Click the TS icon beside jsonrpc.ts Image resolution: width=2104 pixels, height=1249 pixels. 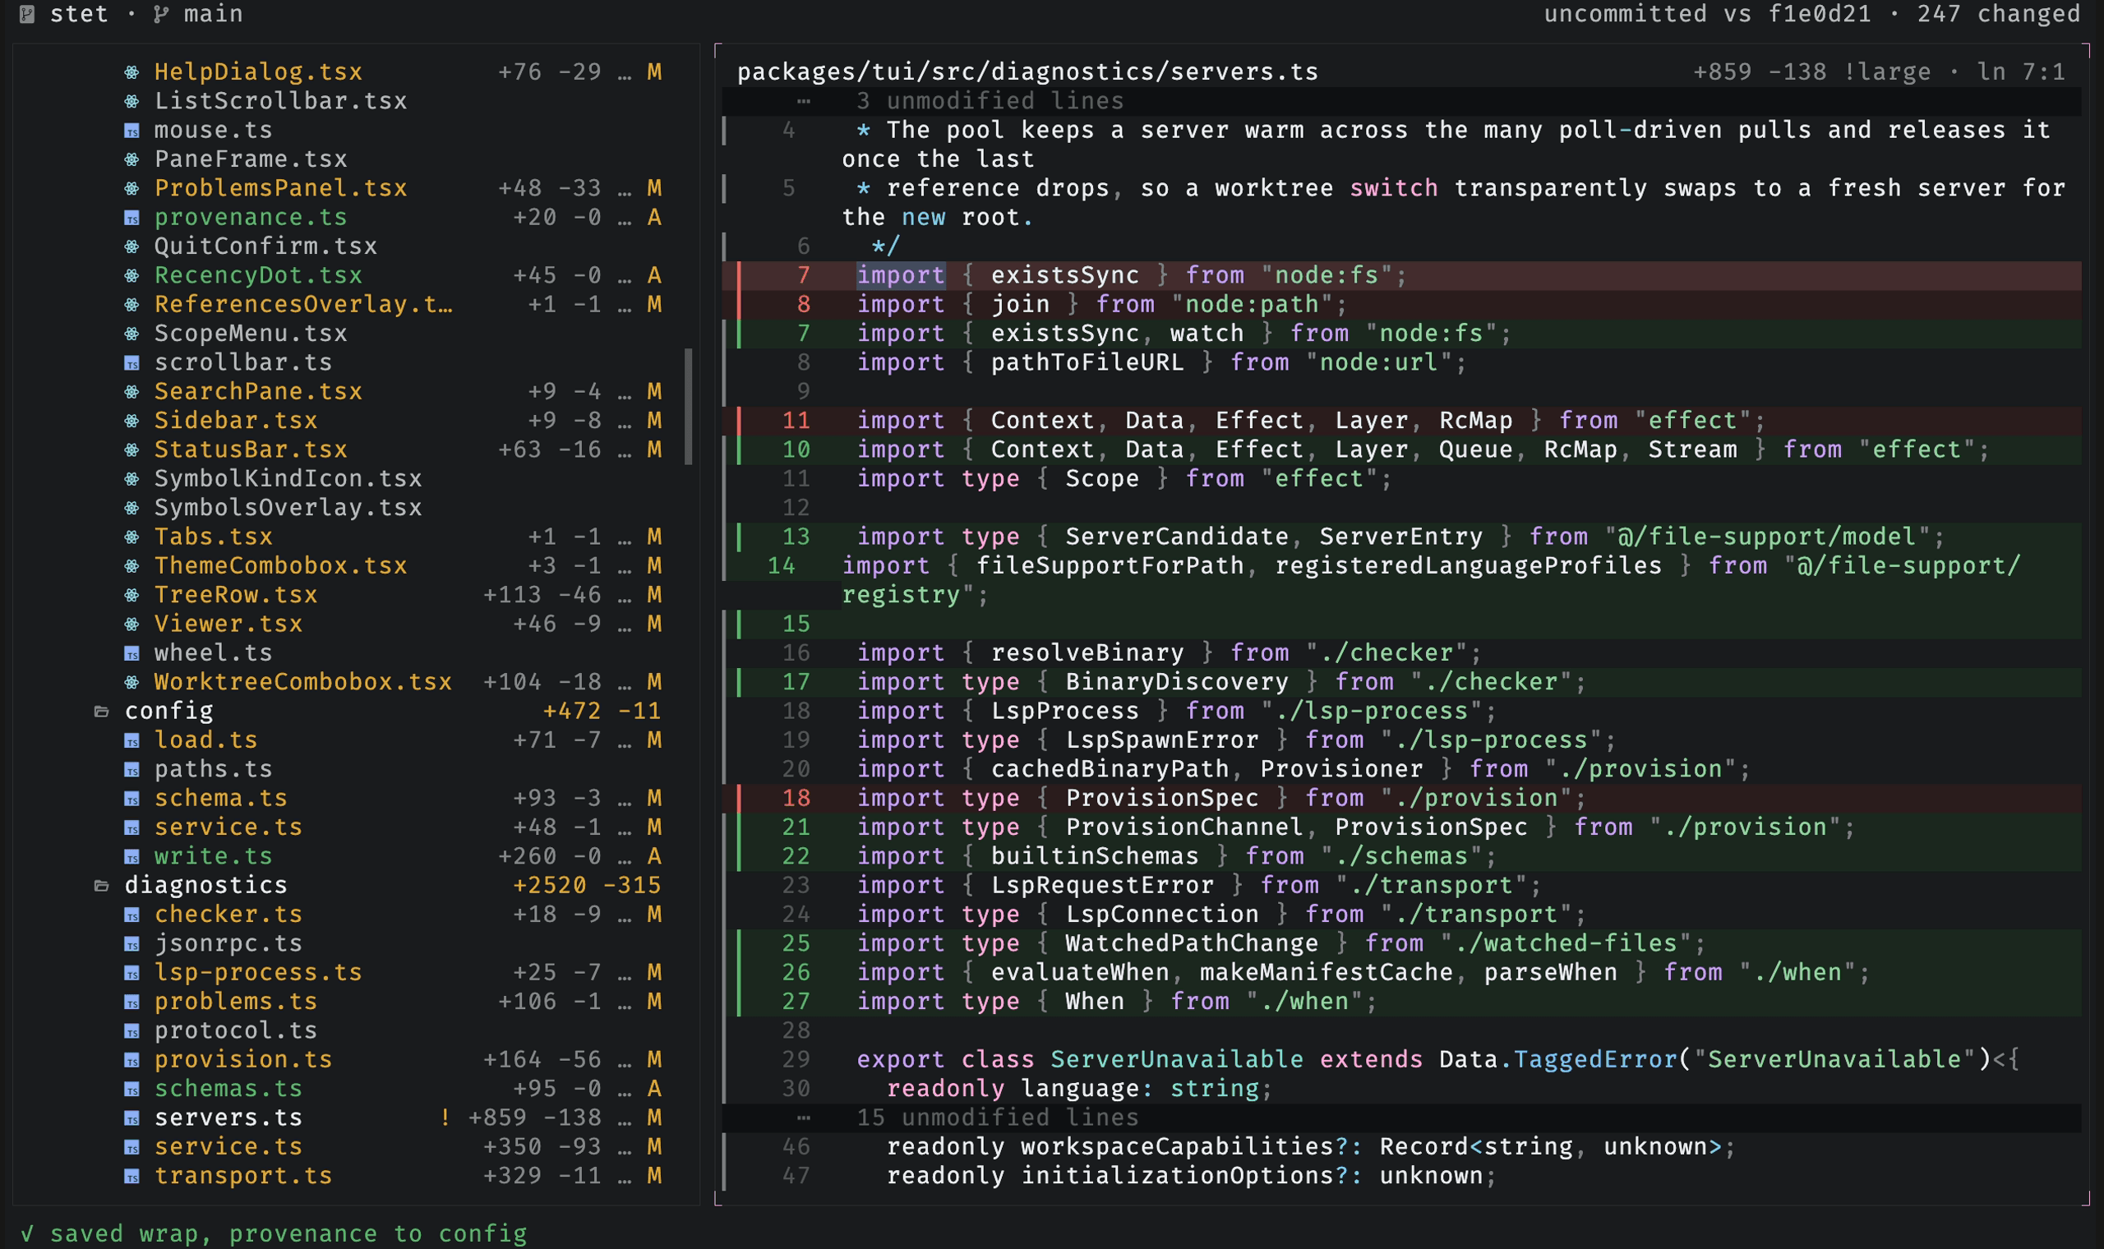pos(132,944)
